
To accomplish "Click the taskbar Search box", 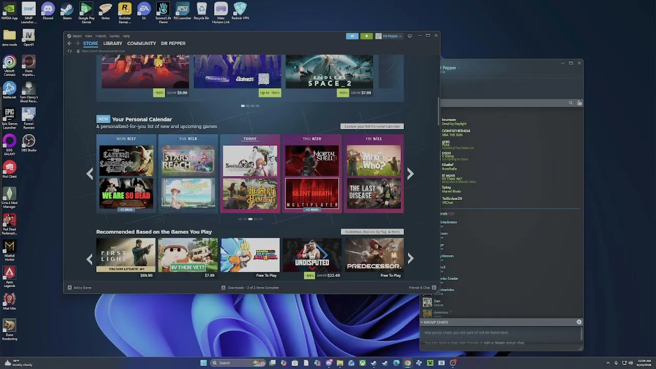I will pos(238,363).
